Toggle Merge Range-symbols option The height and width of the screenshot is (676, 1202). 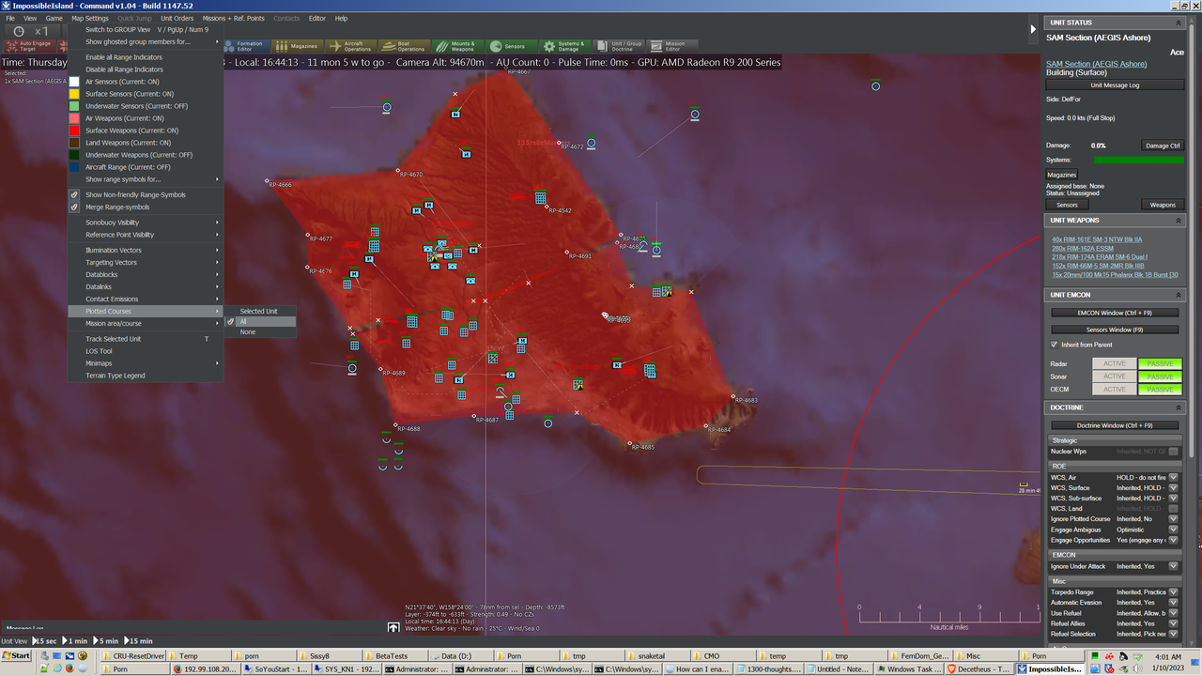117,207
